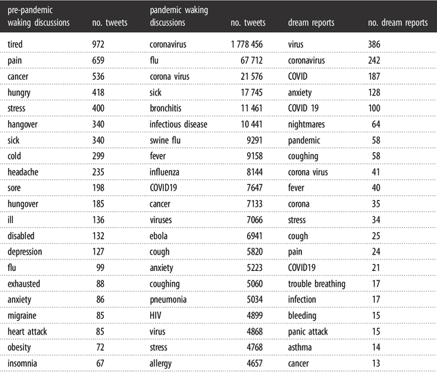Select the 'HIV' entry
The image size is (437, 372).
coord(156,316)
